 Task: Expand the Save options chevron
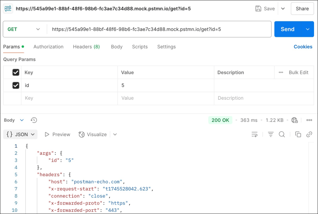pos(283,8)
